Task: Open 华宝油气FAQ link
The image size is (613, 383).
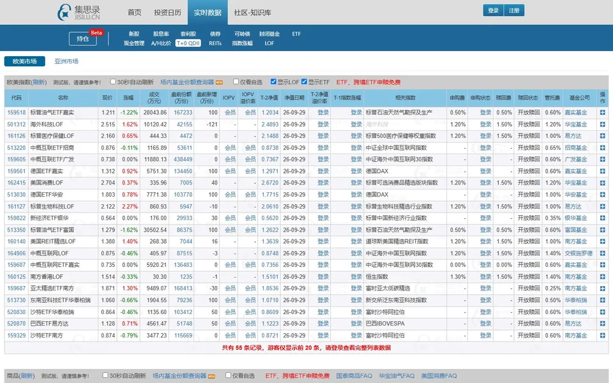Action: click(x=397, y=375)
